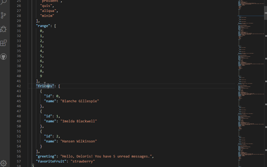
Task: Open the Manage gear menu
Action: 4,163
